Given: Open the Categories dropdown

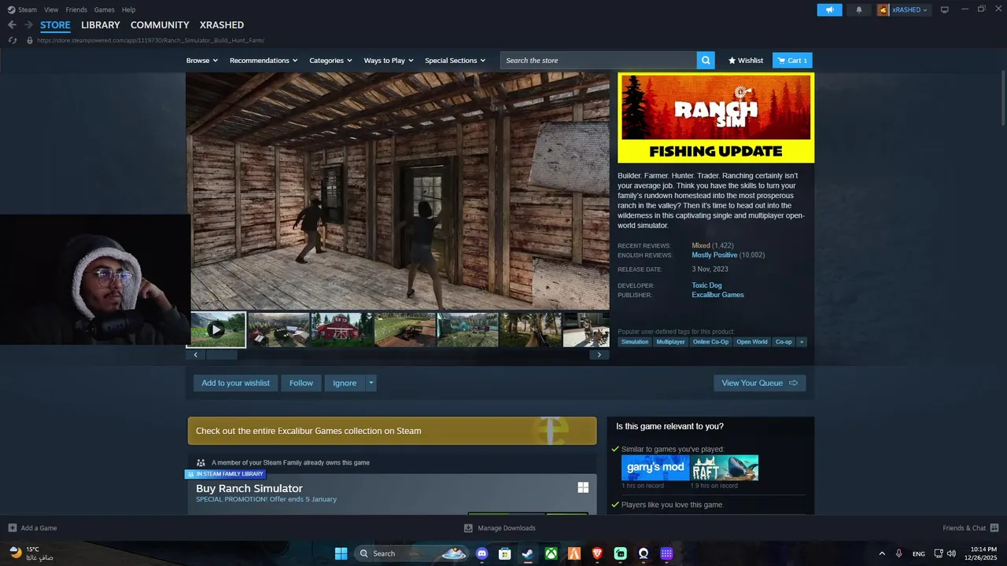Looking at the screenshot, I should tap(330, 61).
